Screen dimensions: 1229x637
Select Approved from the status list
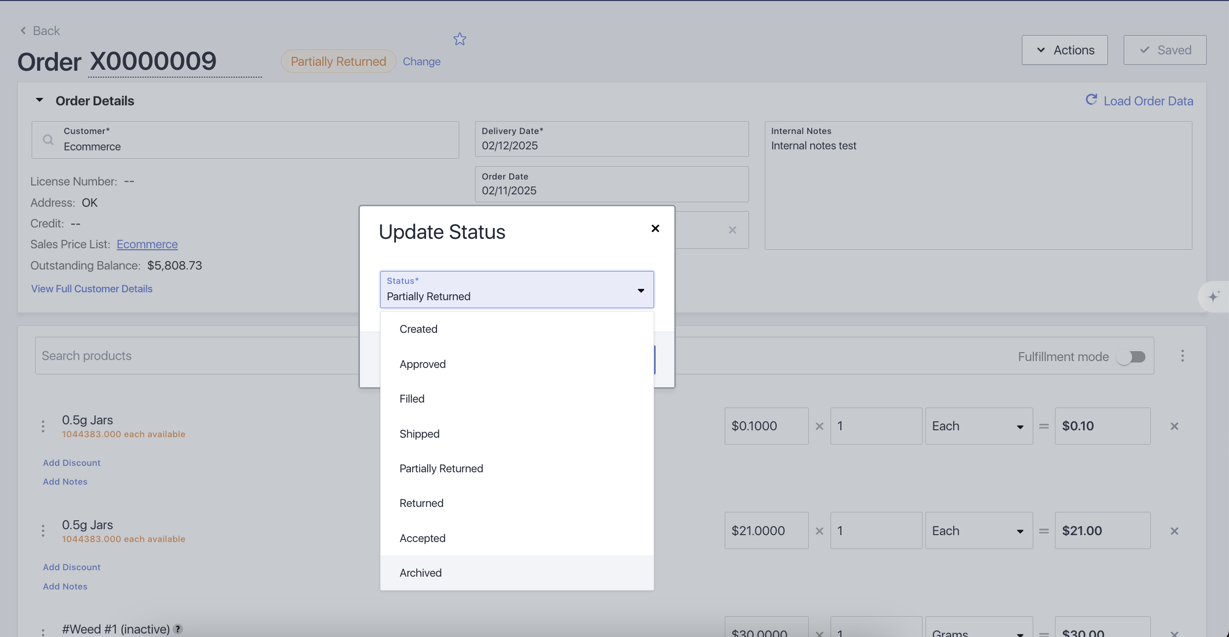pos(517,364)
